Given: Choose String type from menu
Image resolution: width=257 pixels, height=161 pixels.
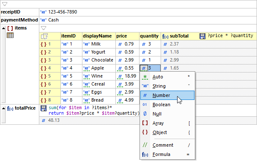Looking at the screenshot, I should pos(167,86).
